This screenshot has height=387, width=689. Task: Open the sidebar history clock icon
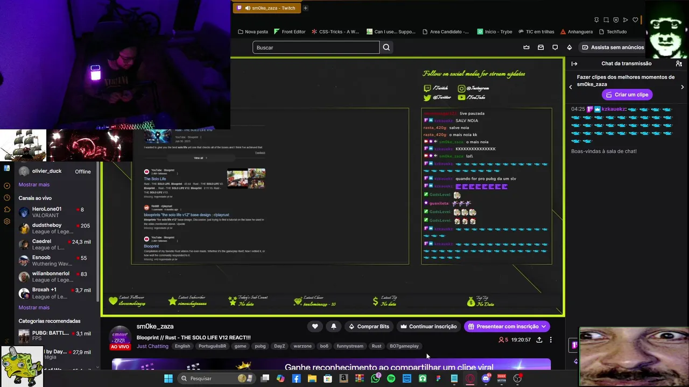point(7,198)
